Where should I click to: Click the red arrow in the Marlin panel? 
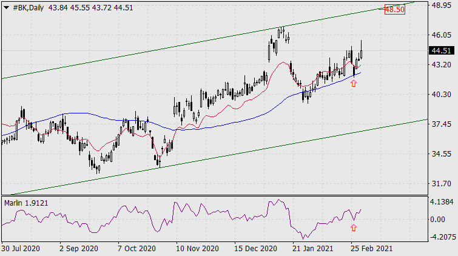click(x=354, y=227)
